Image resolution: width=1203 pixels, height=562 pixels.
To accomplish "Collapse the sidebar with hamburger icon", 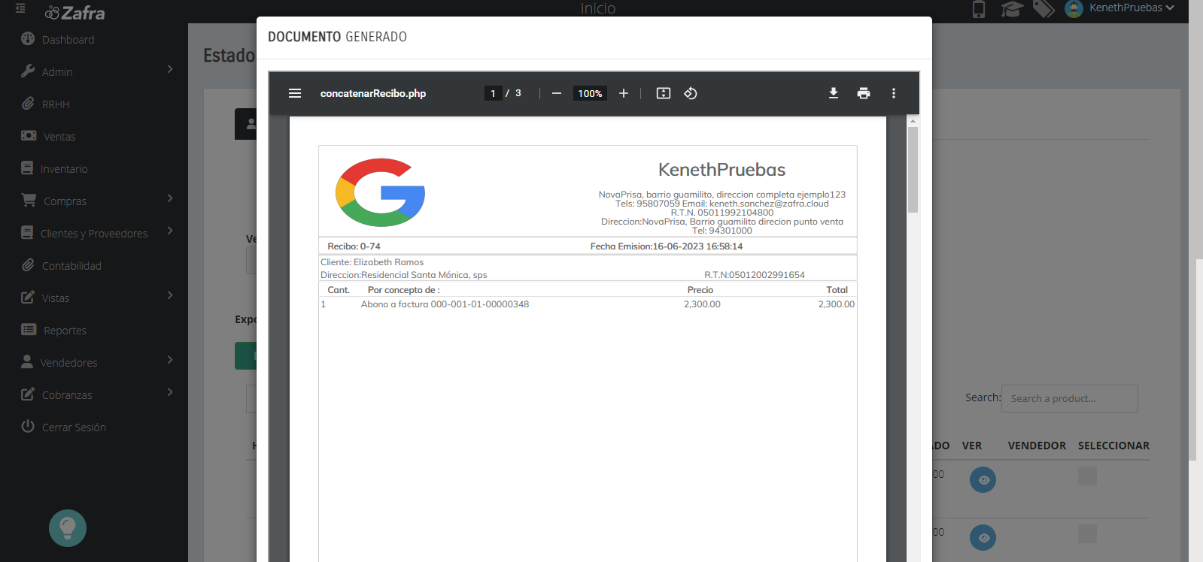I will [20, 8].
